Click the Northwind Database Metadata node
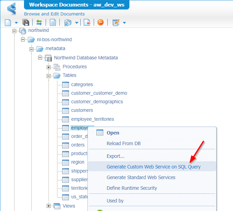233x211 pixels. pos(86,58)
